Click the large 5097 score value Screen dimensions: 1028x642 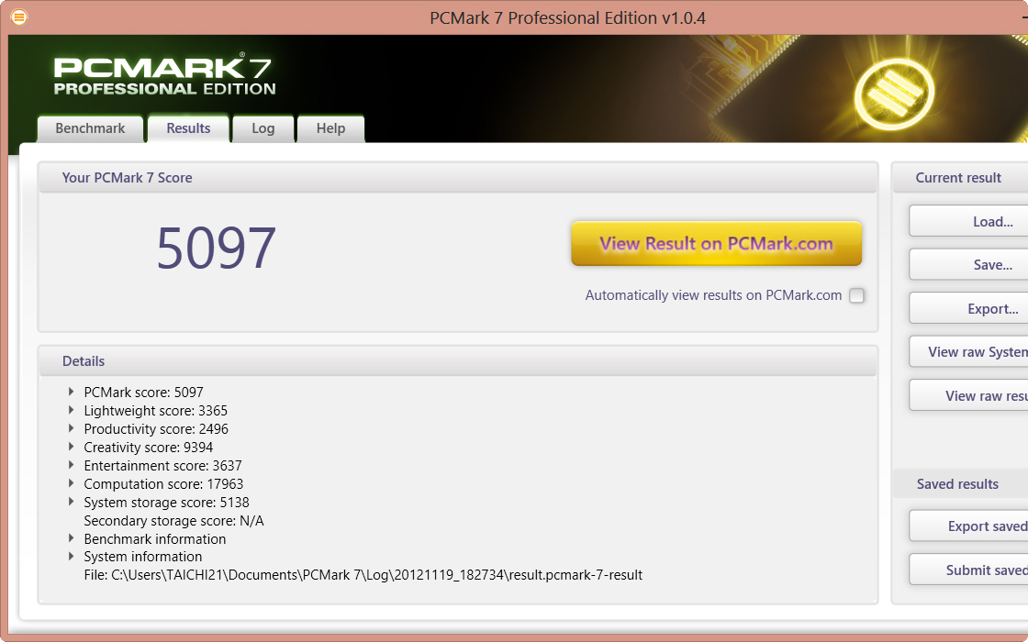[x=217, y=248]
